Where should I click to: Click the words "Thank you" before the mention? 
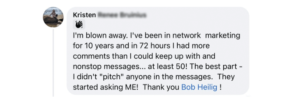point(161,87)
